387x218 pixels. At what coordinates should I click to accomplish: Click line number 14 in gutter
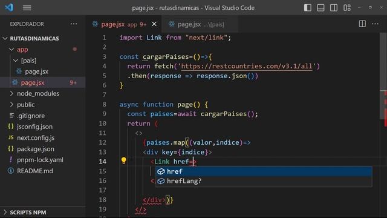[102, 162]
